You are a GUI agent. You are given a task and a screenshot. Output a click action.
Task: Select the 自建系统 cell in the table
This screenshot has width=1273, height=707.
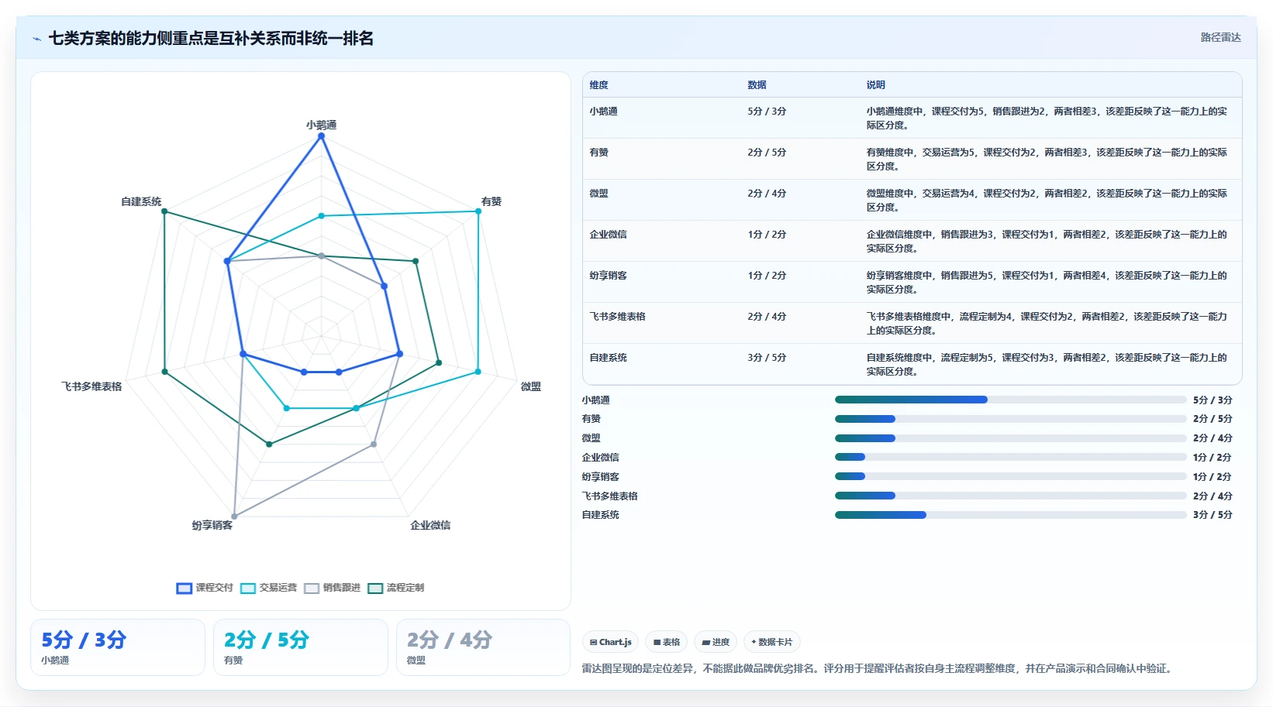point(608,358)
